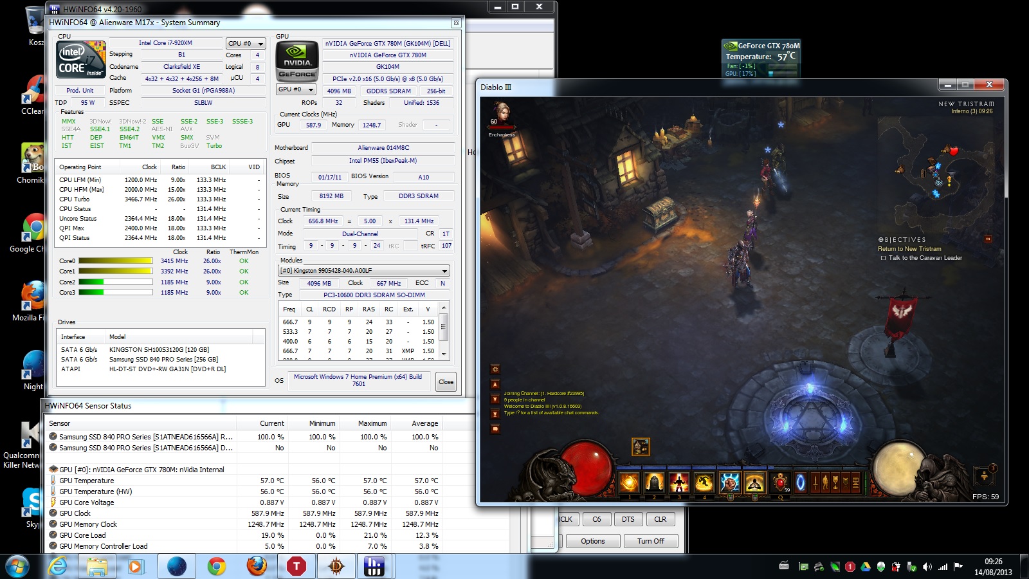
Task: Open the sword skills menu icon
Action: tap(815, 482)
